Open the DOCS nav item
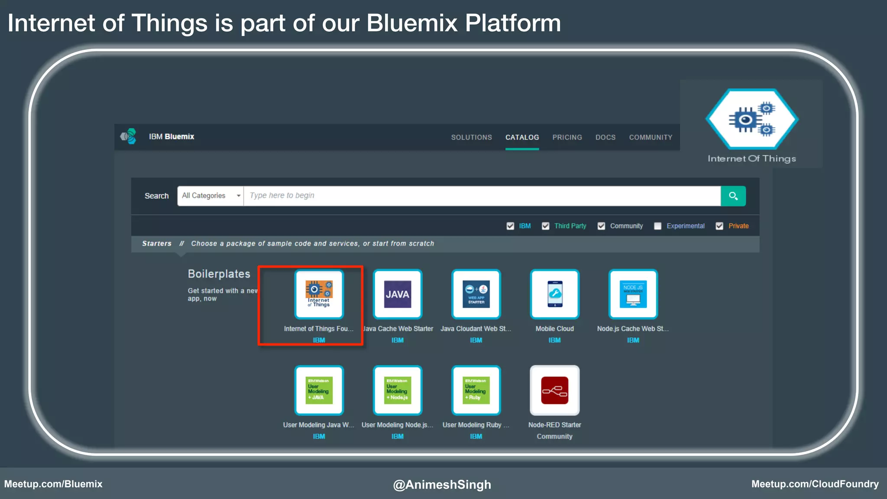This screenshot has width=887, height=499. [605, 137]
